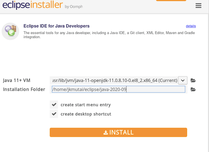Click the create desktop shortcut label
Image resolution: width=209 pixels, height=152 pixels.
(x=86, y=114)
